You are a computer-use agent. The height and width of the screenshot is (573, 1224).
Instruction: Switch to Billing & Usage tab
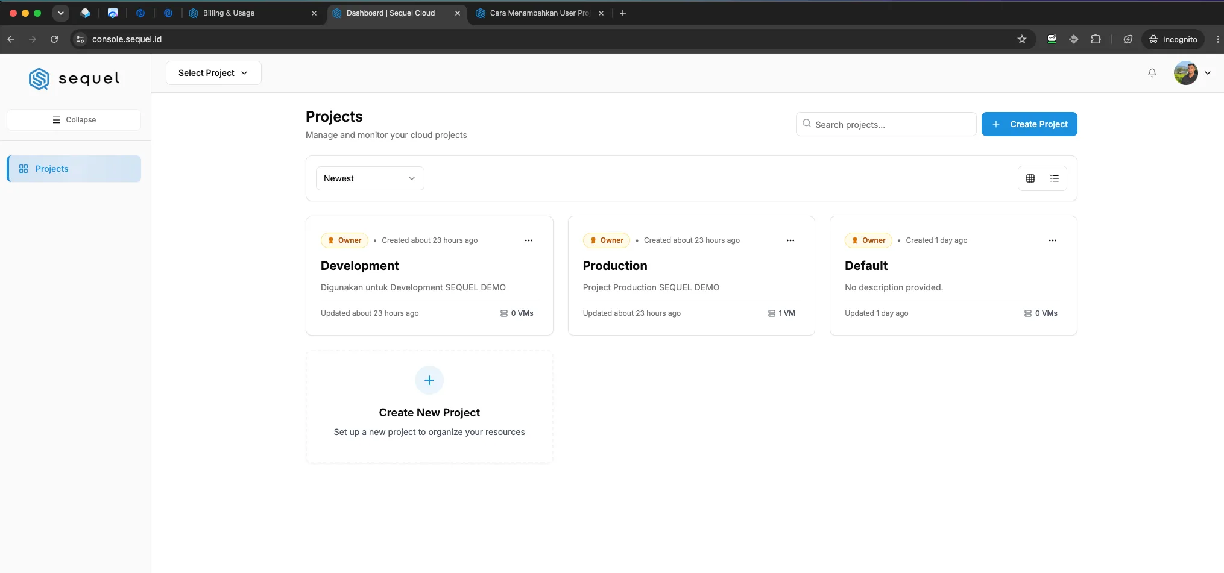click(253, 13)
